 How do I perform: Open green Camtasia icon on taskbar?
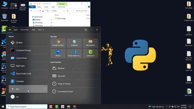point(57,107)
